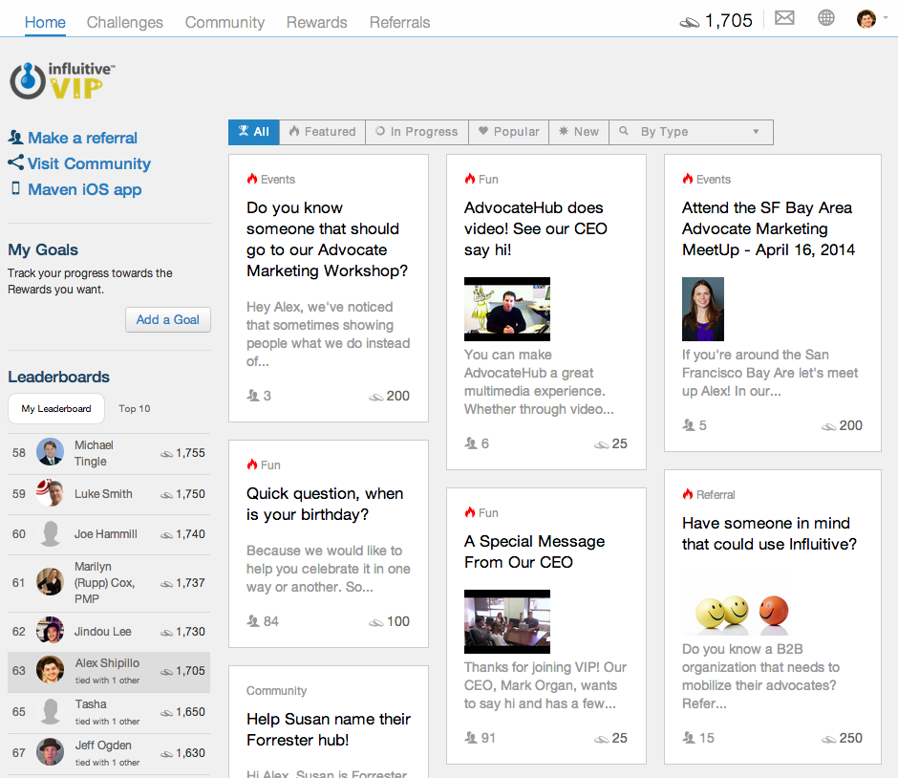Click the globe icon in the top bar
Image resolution: width=898 pixels, height=778 pixels.
(825, 18)
